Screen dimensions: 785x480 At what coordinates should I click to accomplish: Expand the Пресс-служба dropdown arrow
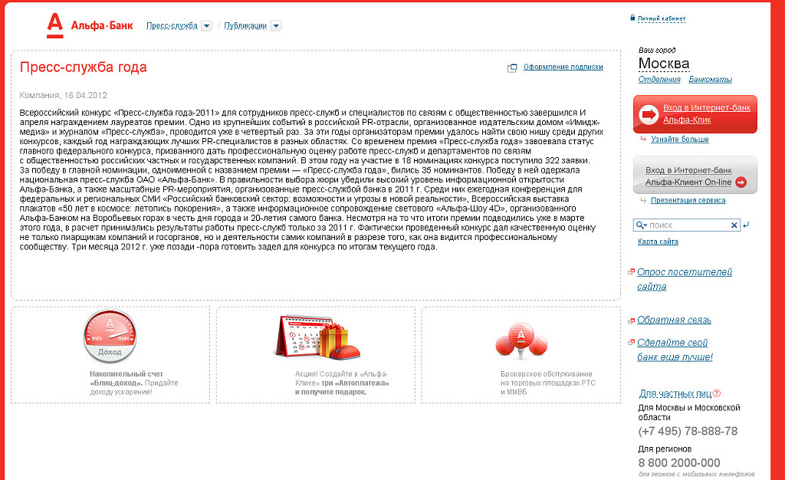click(x=206, y=26)
